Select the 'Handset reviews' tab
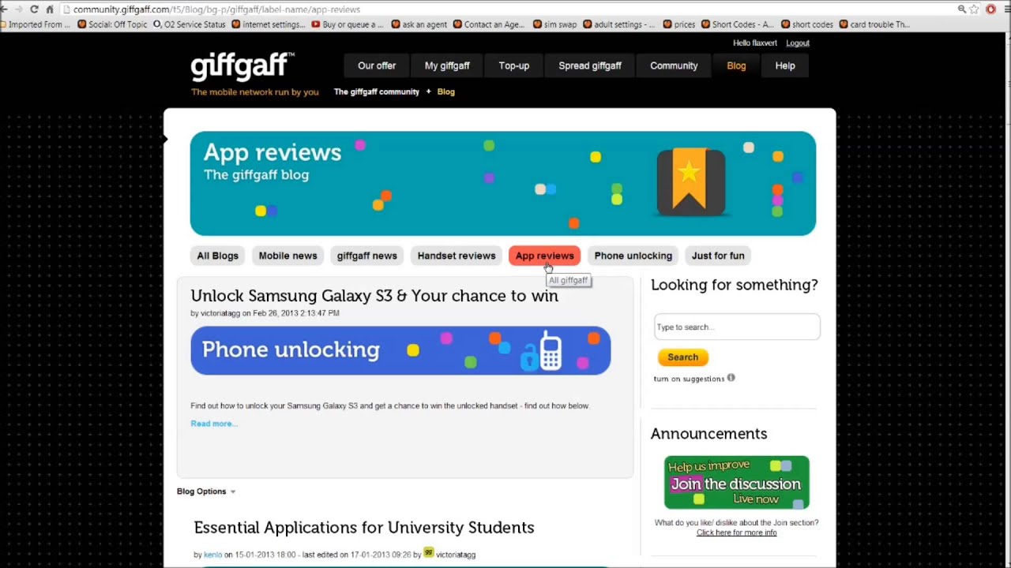1011x568 pixels. pos(457,256)
